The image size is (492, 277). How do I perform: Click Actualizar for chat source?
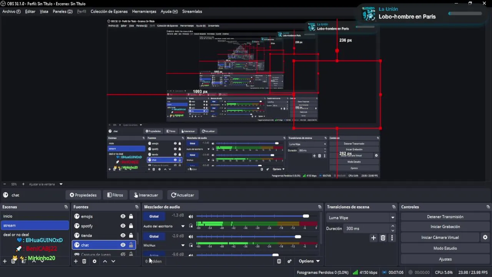pos(183,195)
